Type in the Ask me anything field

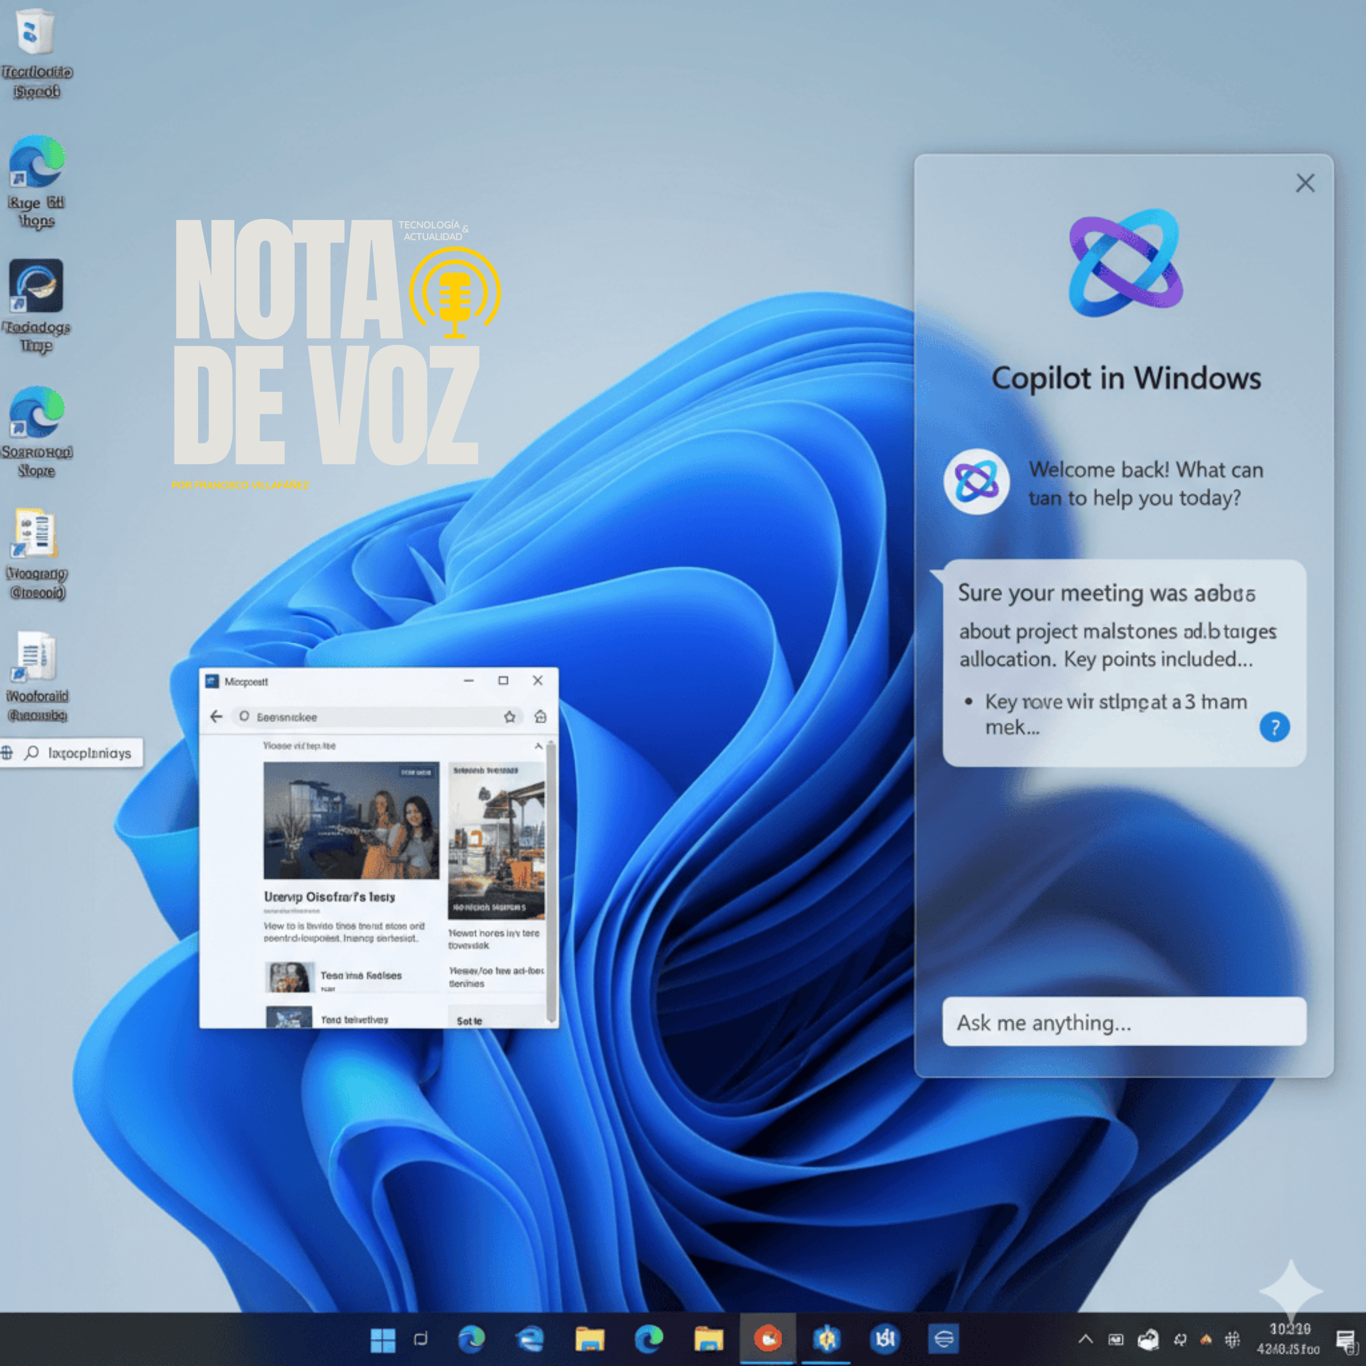click(x=1123, y=1022)
